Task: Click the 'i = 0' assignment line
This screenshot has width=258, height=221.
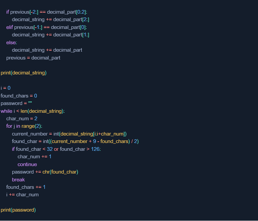Action: (x=6, y=88)
